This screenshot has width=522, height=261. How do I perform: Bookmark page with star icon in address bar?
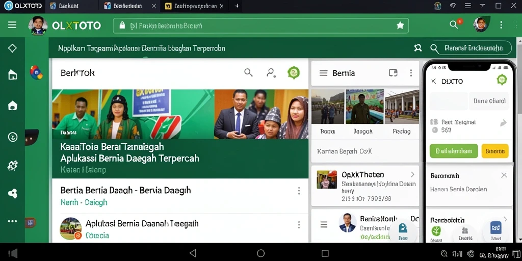pos(400,25)
